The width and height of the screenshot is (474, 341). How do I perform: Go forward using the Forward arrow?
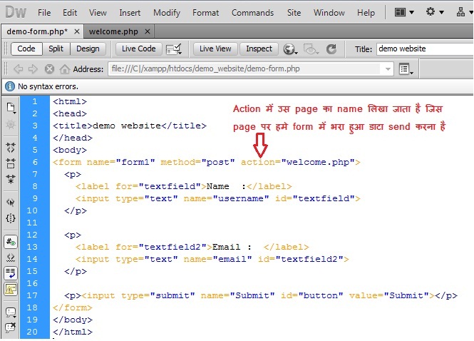(33, 69)
